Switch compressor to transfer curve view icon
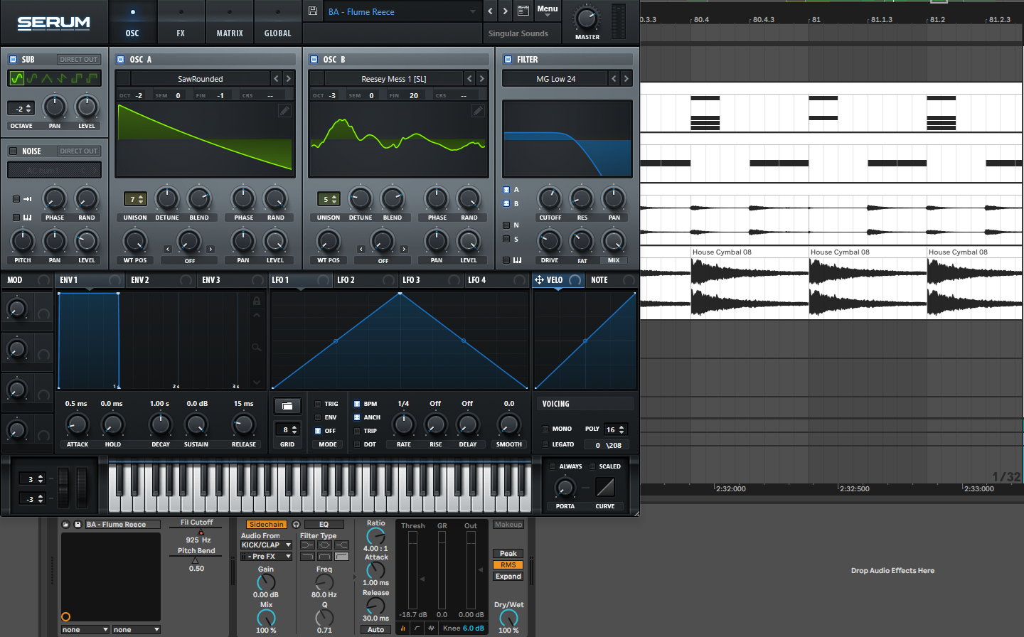The height and width of the screenshot is (637, 1024). (x=417, y=628)
